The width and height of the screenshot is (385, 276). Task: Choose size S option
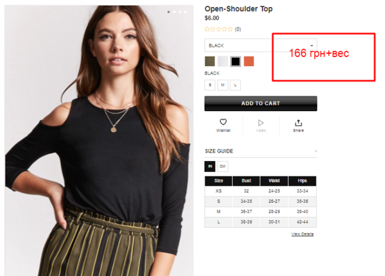(x=210, y=85)
